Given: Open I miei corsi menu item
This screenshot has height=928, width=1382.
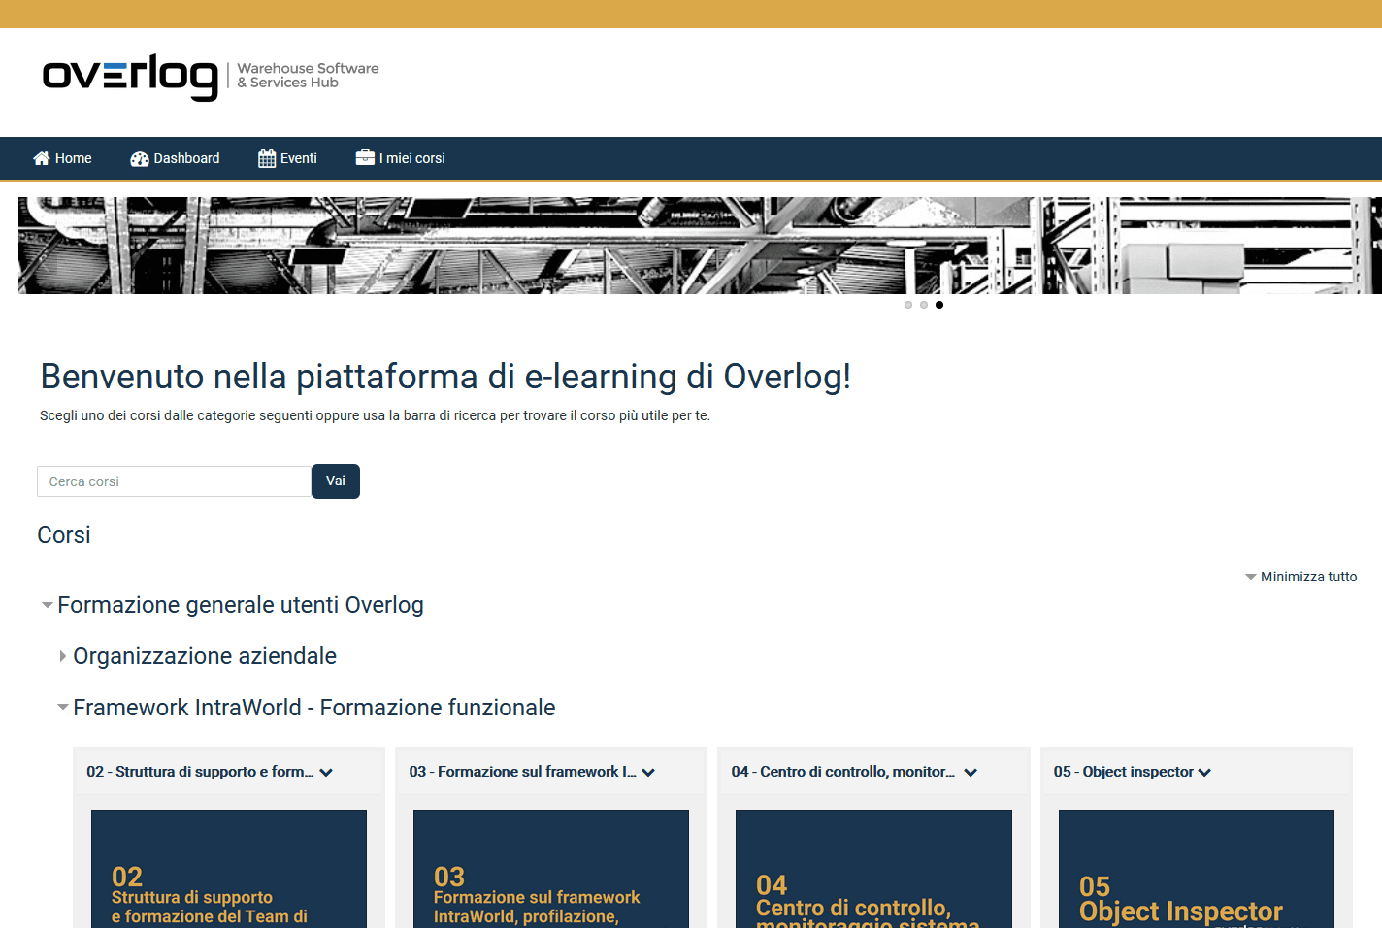Looking at the screenshot, I should coord(400,158).
